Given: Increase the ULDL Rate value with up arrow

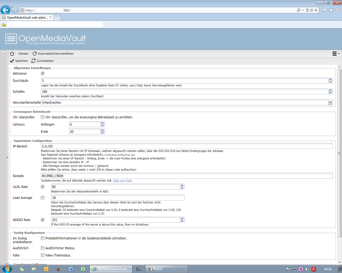Looking at the screenshot, I should click(x=182, y=185).
